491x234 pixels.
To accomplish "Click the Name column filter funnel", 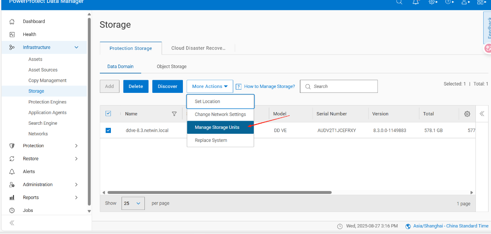I will click(x=174, y=114).
